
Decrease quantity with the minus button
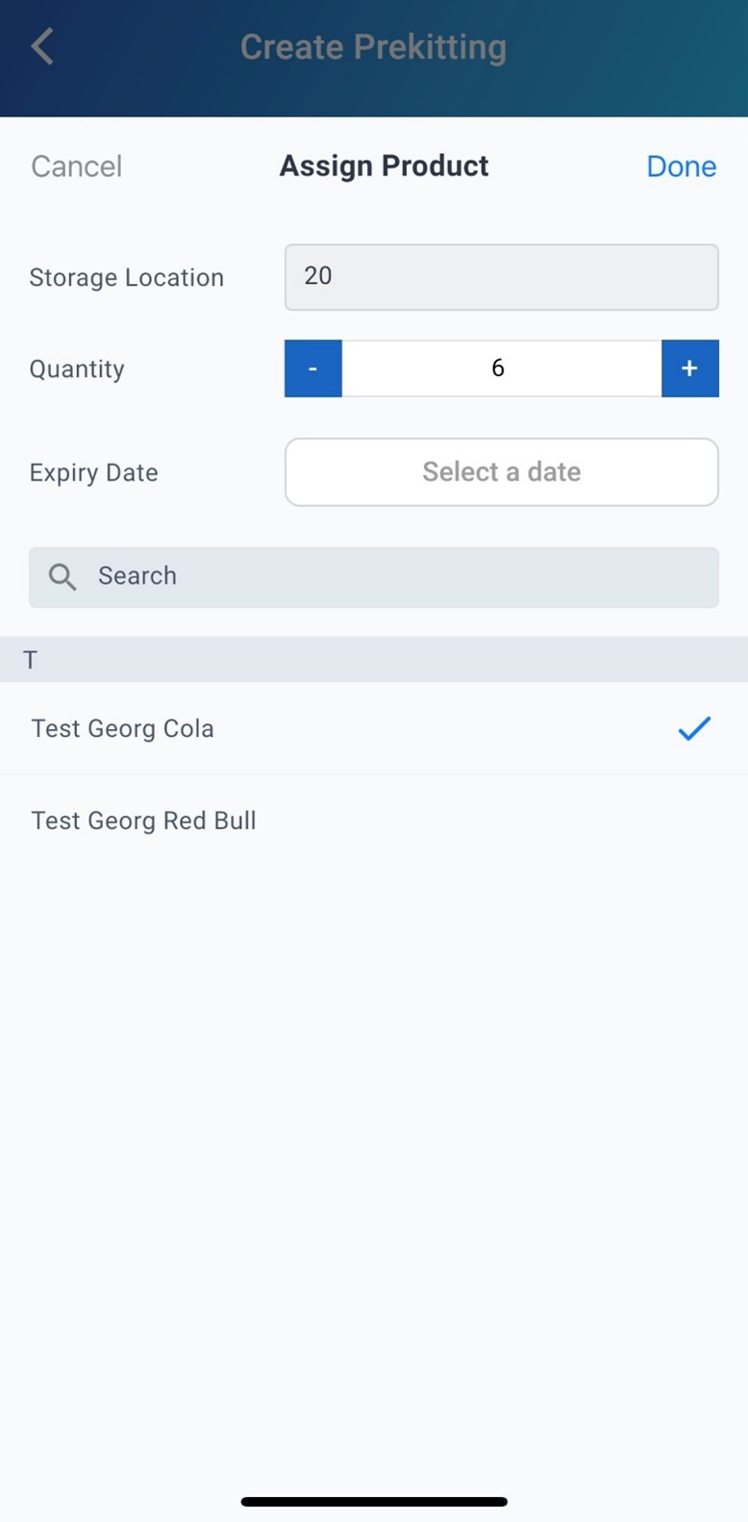coord(312,368)
